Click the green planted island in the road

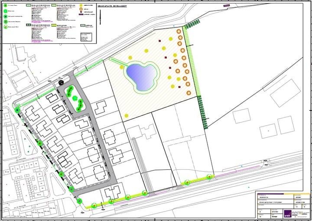75,98
